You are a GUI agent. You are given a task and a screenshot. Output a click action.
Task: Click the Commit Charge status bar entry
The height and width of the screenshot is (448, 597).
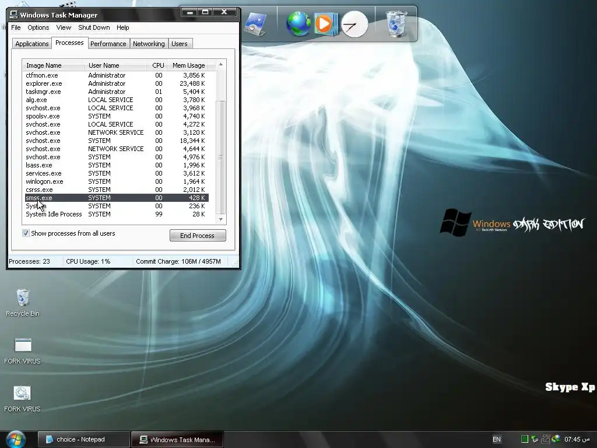(x=178, y=261)
